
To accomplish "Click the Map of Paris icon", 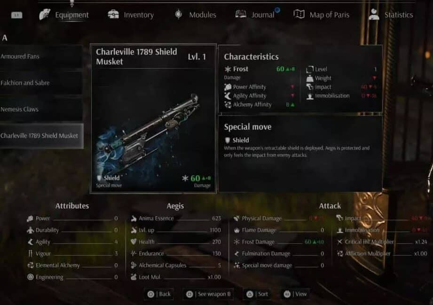I will pos(299,14).
